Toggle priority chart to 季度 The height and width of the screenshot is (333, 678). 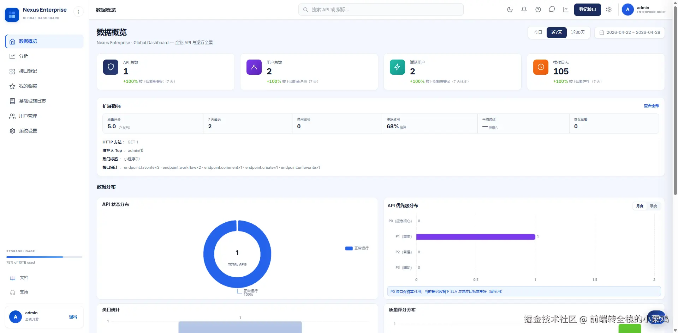pos(653,206)
